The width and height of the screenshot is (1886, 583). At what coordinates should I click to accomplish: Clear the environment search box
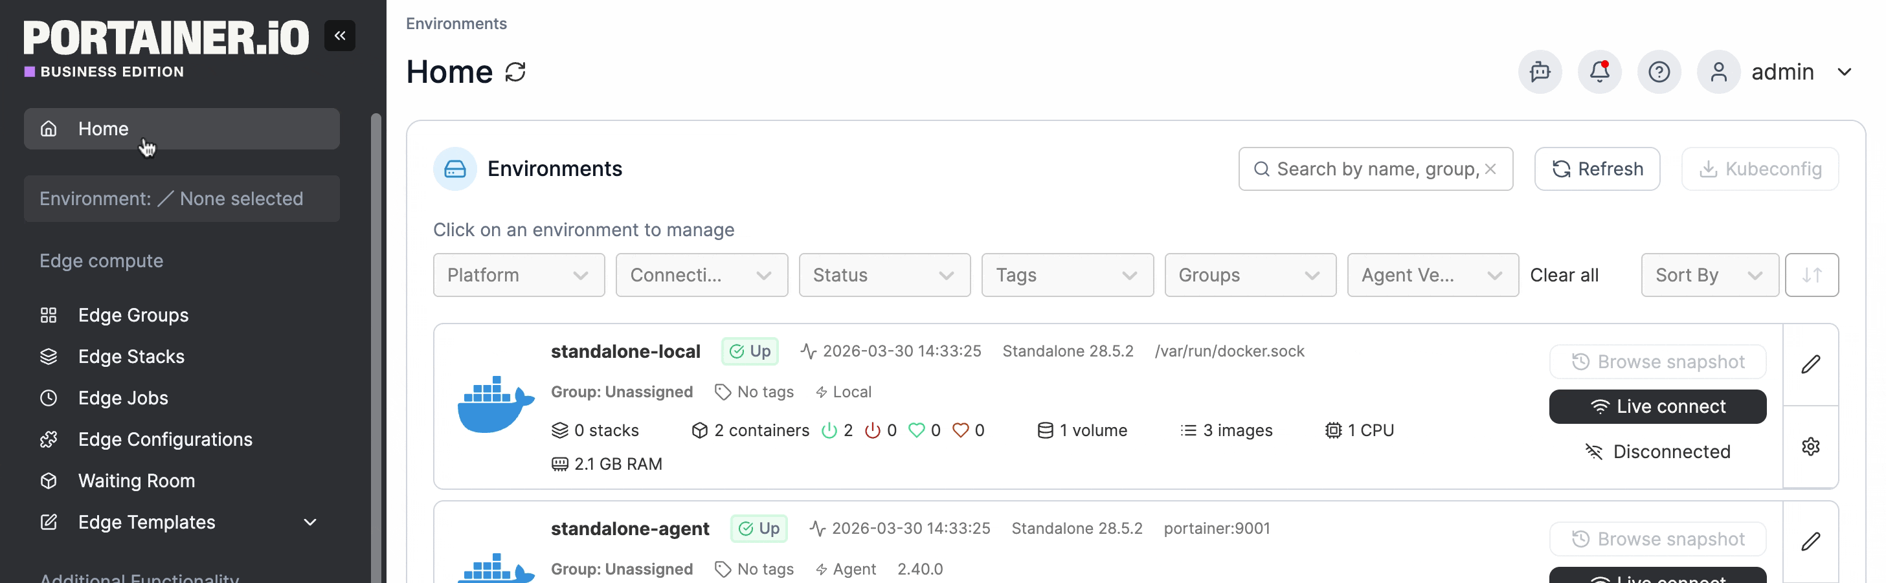coord(1490,169)
